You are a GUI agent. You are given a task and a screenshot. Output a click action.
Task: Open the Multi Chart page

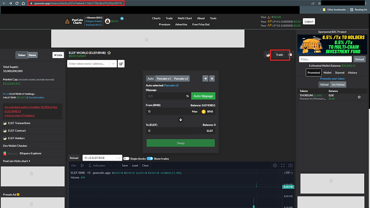click(185, 18)
